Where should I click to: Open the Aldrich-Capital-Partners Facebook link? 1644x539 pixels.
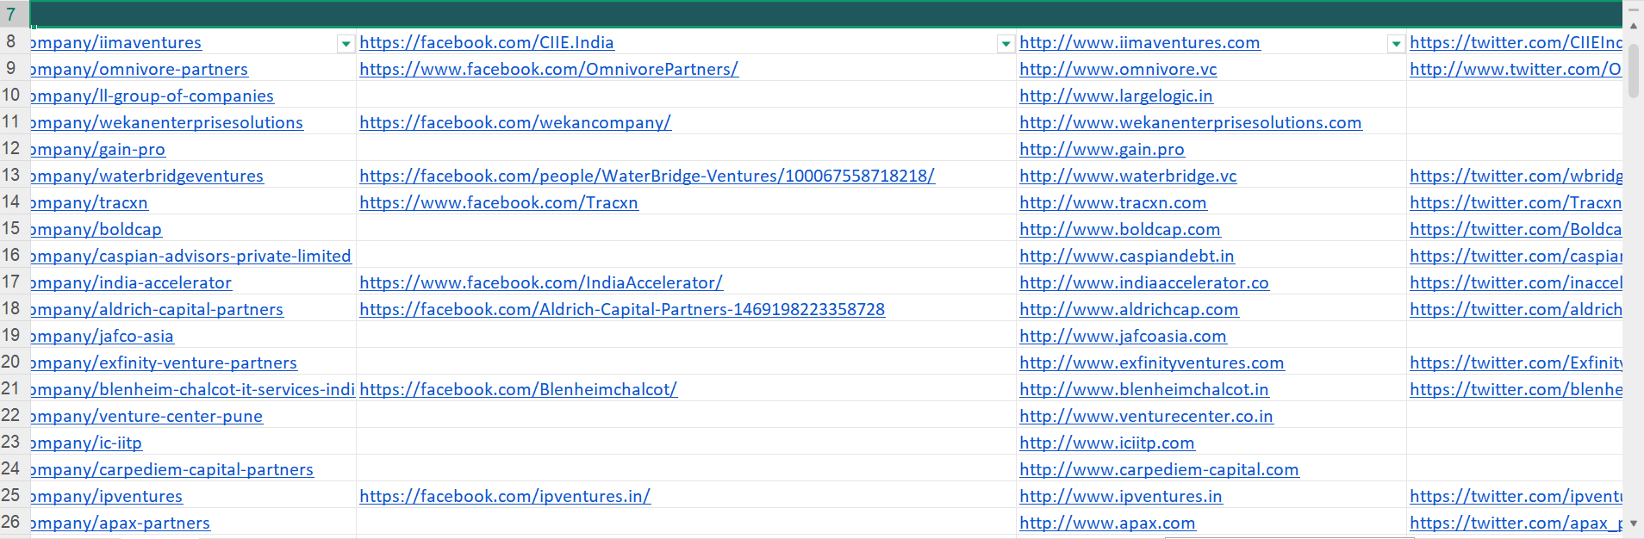622,310
